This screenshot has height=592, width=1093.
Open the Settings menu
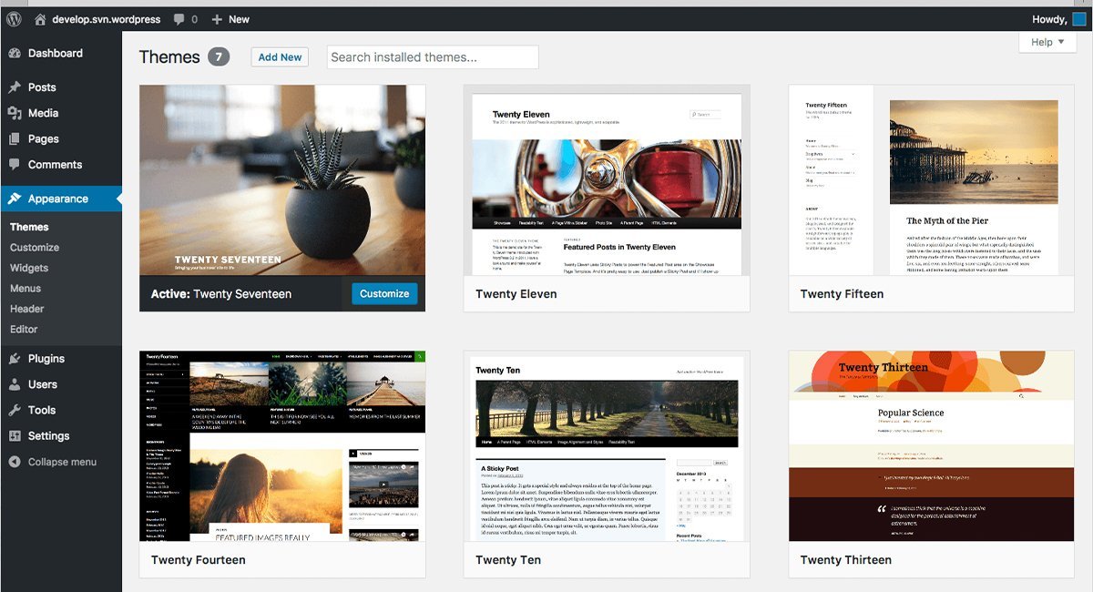[x=49, y=436]
